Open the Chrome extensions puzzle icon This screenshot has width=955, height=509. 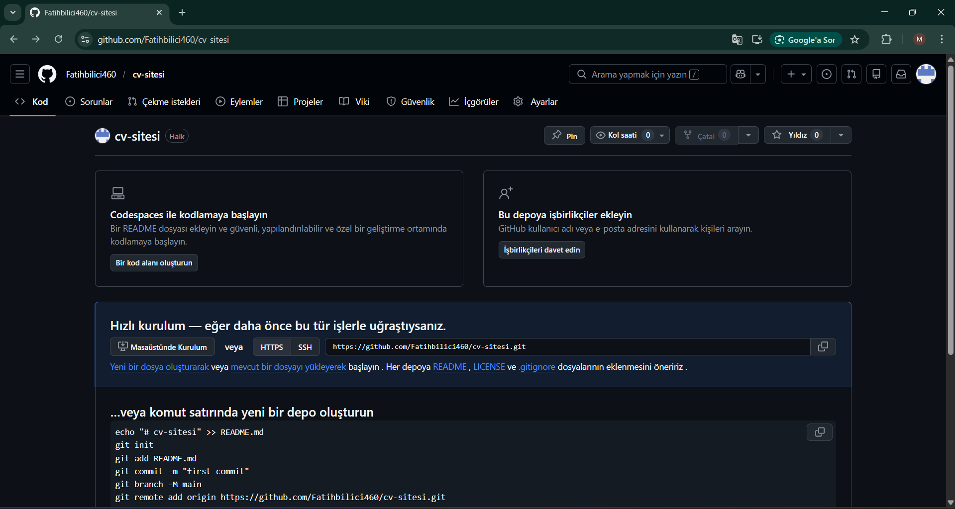point(886,39)
